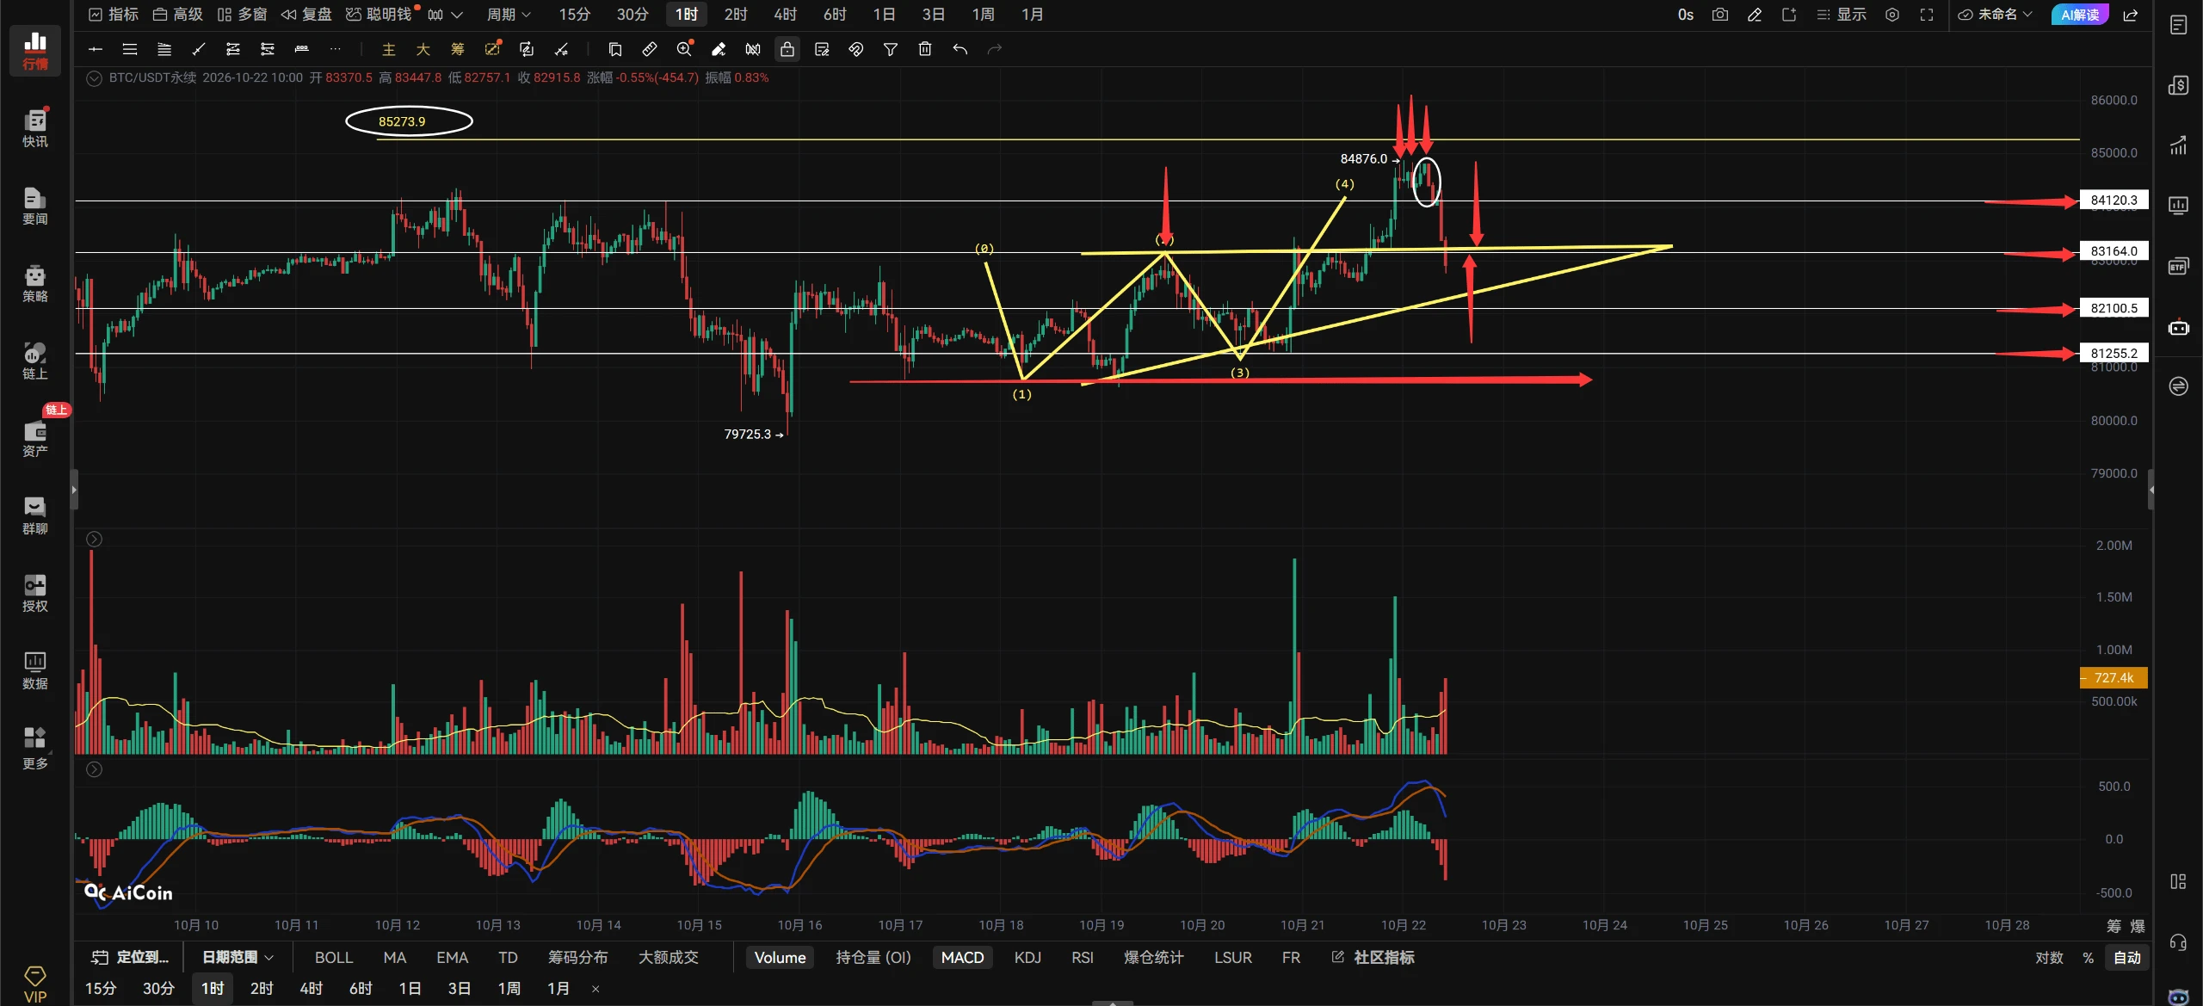
Task: Collapse the BTC/USDT info header chevron
Action: (x=95, y=78)
